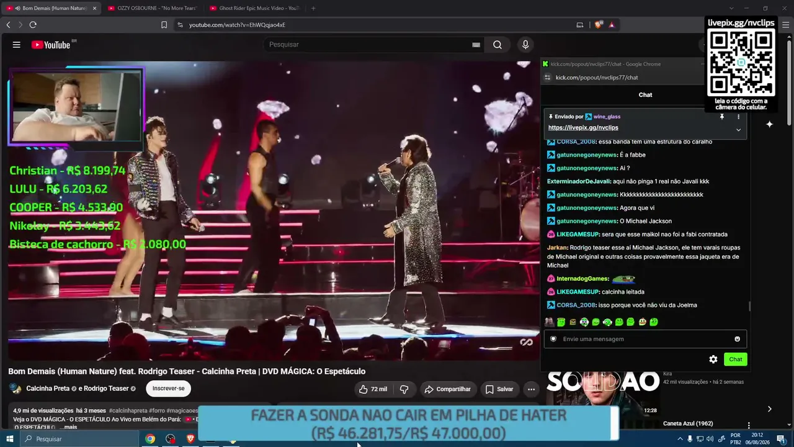Open the YouTube video player
Screen dimensions: 794x447
[274, 210]
